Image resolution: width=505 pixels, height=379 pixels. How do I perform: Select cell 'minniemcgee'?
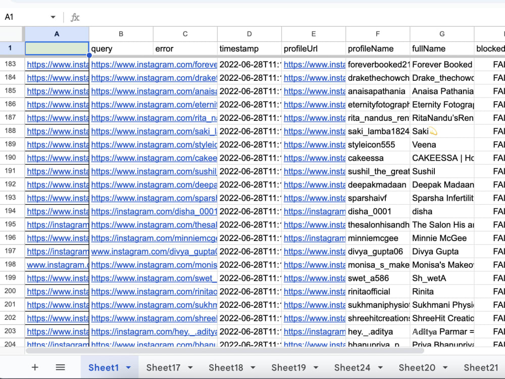tap(377, 238)
